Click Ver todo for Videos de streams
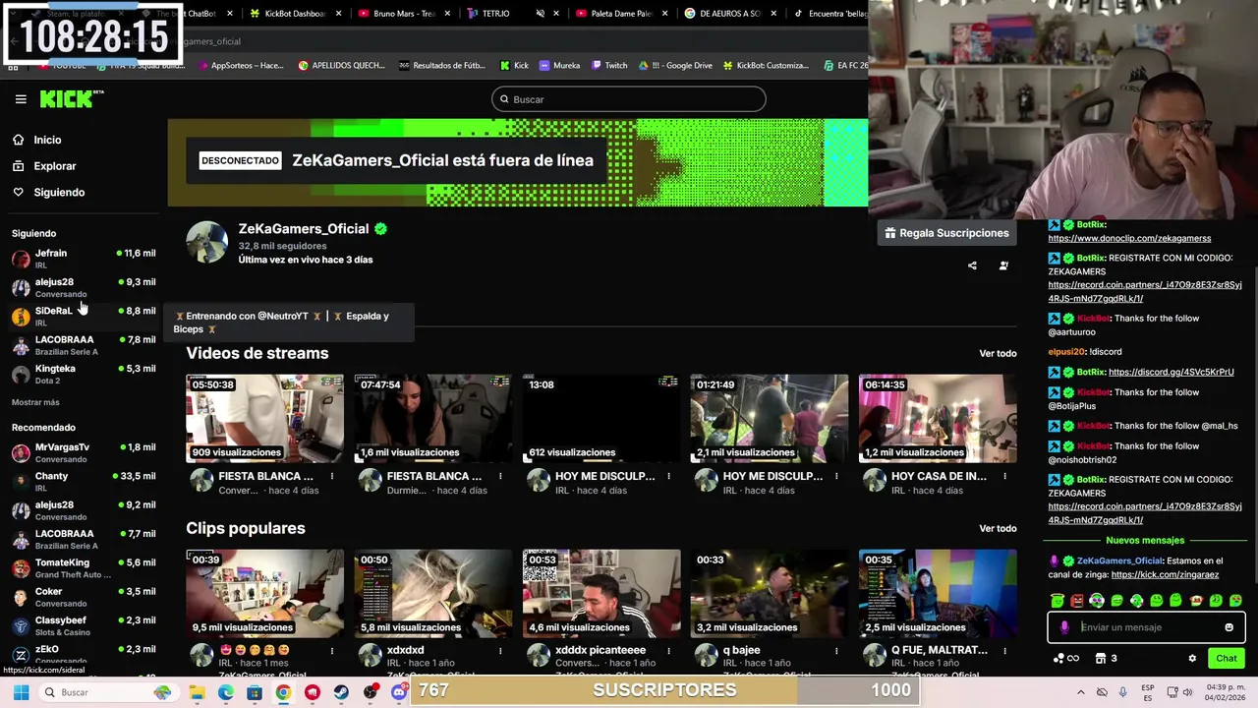This screenshot has width=1258, height=708. point(998,353)
